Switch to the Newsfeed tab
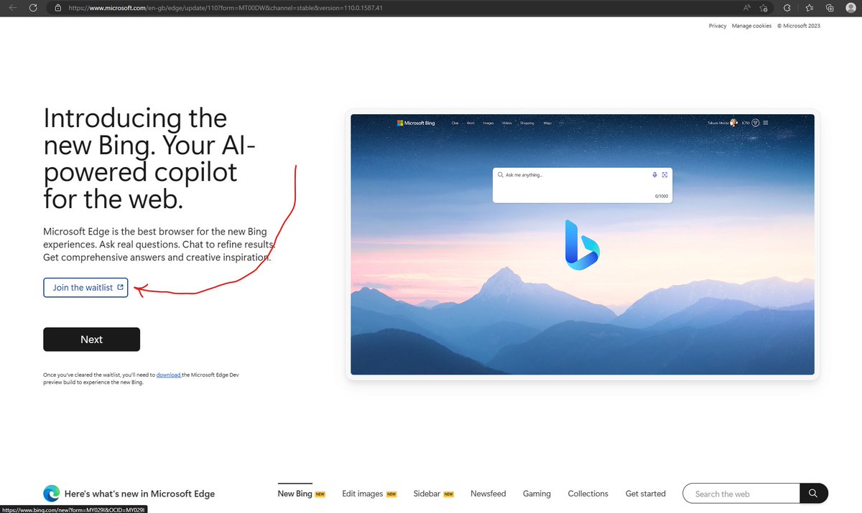Image resolution: width=862 pixels, height=513 pixels. click(x=488, y=494)
